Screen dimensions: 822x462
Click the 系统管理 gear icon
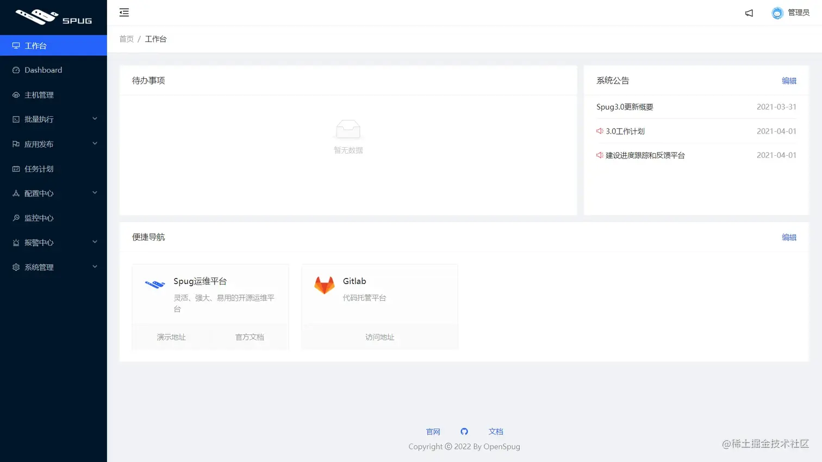(x=16, y=267)
